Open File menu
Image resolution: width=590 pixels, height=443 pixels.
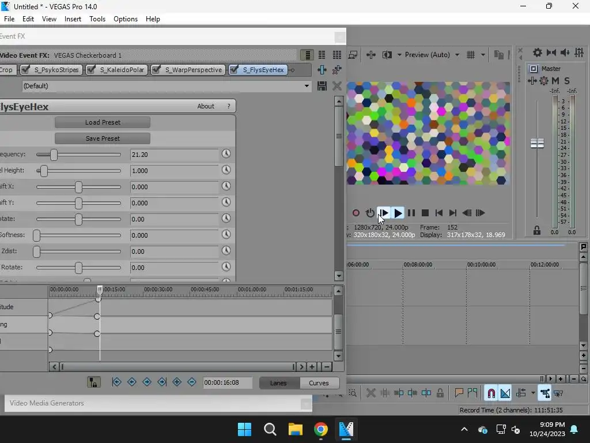click(9, 19)
